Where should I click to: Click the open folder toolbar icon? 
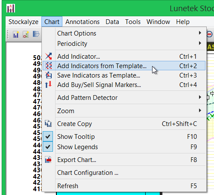(36, 34)
